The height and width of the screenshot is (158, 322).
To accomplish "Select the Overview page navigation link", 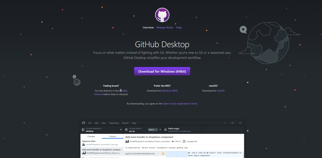I will click(148, 27).
